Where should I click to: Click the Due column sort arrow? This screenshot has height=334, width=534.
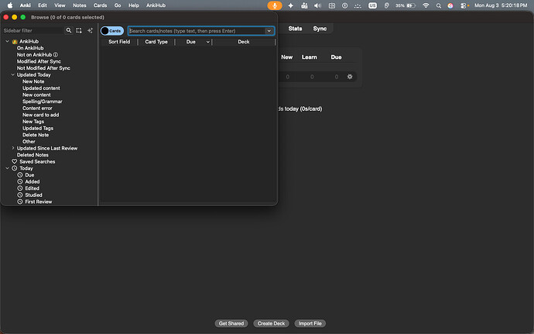point(207,42)
